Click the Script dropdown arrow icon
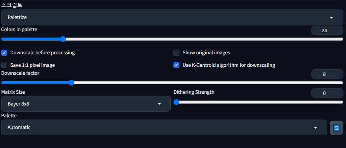This screenshot has height=148, width=346. click(x=331, y=17)
